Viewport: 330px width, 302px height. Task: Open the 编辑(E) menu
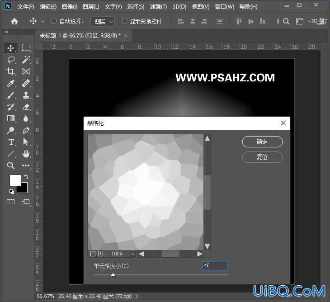(48, 7)
